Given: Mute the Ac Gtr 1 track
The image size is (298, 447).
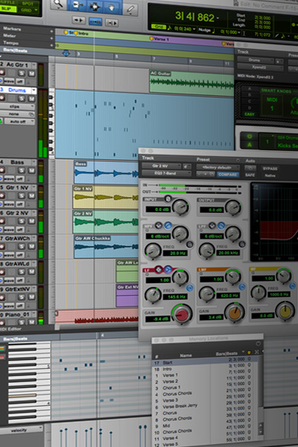Looking at the screenshot, I should coord(31,74).
